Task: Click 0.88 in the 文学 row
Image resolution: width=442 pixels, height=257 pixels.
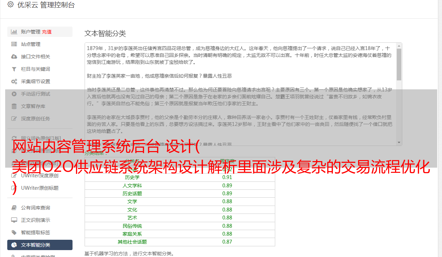Action: 227,201
